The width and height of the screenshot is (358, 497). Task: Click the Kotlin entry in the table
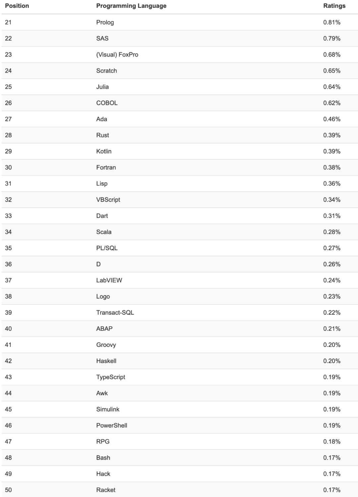tap(104, 151)
